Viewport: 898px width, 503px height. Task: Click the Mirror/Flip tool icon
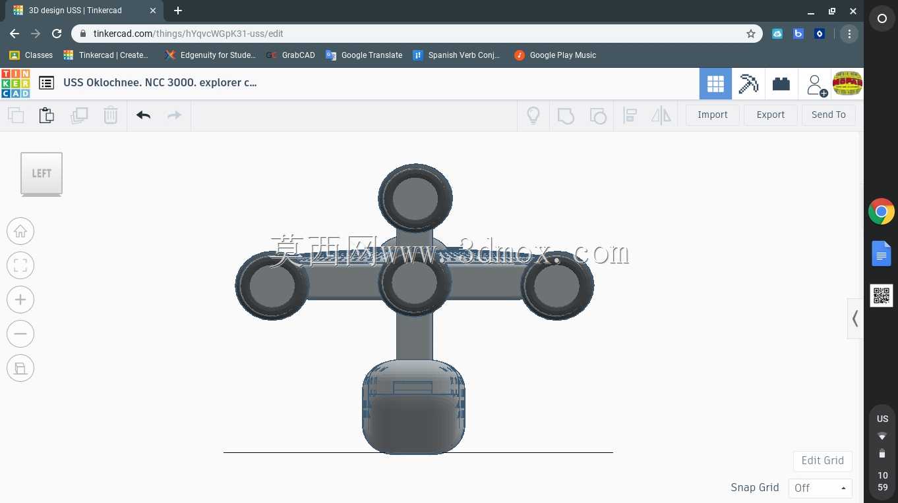click(x=661, y=115)
